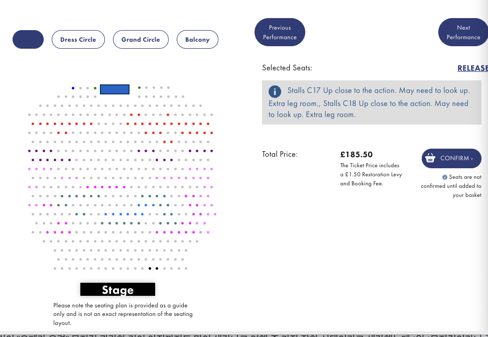This screenshot has height=337, width=488.
Task: Click the black Stage label
Action: (117, 290)
